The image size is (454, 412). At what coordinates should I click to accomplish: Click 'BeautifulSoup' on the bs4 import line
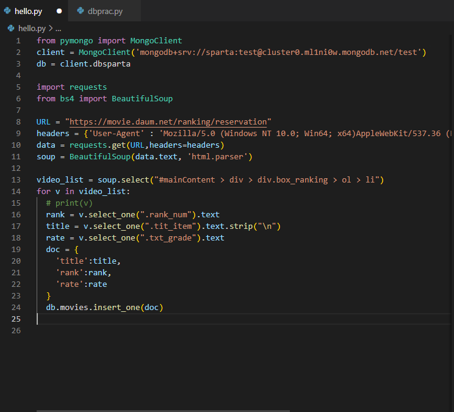coord(142,99)
